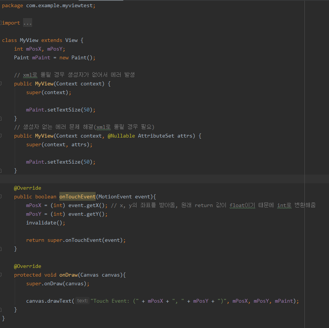Click "return super.onTouchEvent(event);" line
This screenshot has height=328, width=329.
[x=76, y=240]
